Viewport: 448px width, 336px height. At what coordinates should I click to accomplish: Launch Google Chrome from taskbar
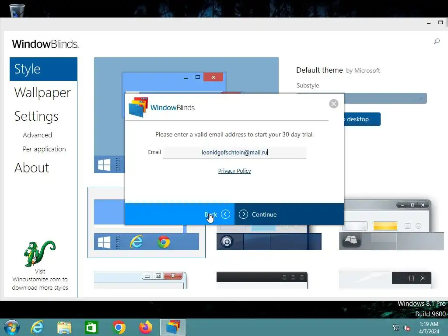point(119,327)
